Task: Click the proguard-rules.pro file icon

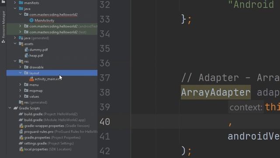Action: pos(21,132)
